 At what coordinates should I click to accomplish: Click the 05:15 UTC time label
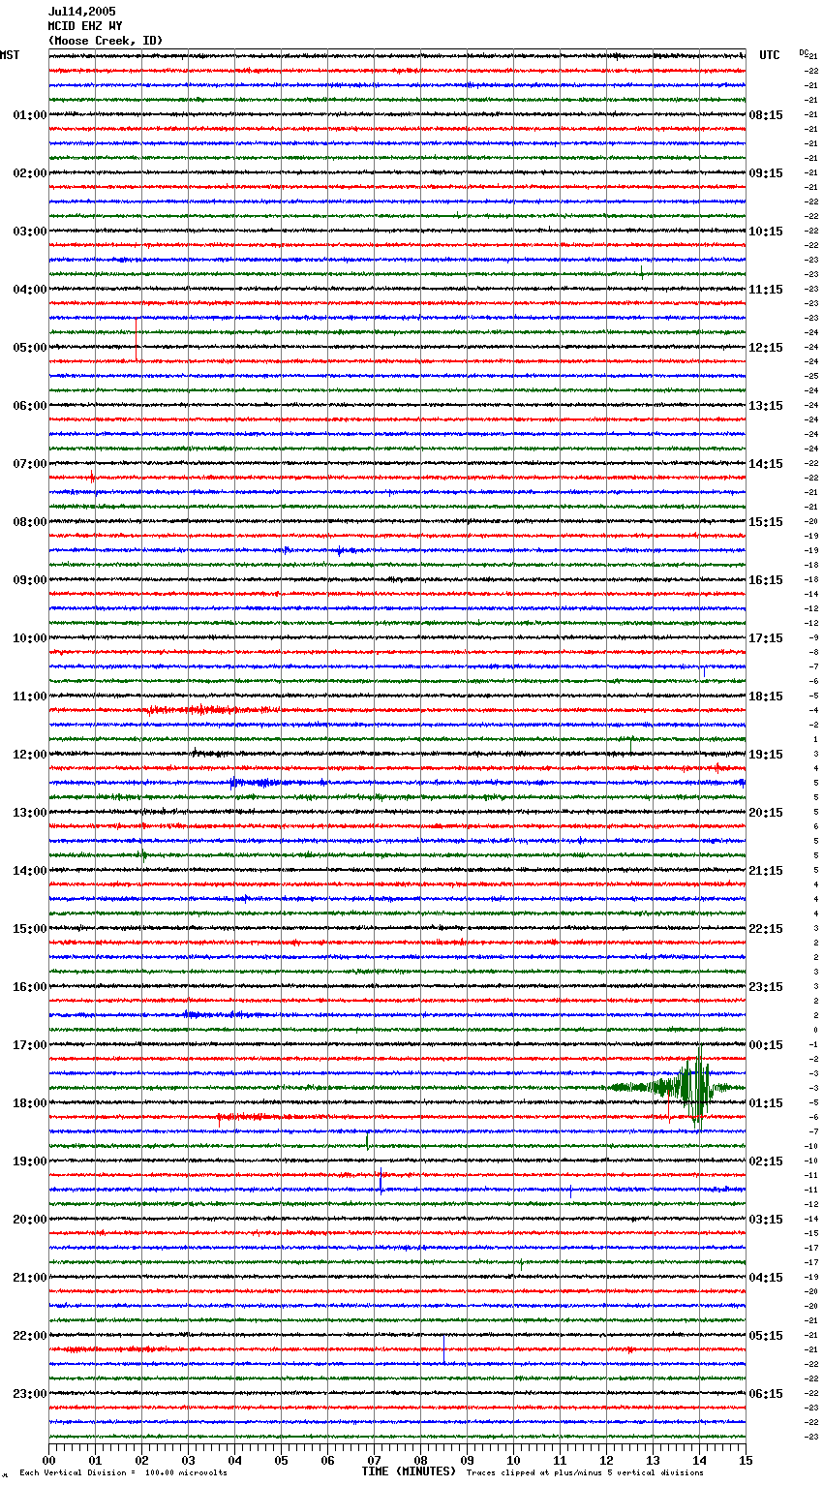[x=766, y=1336]
